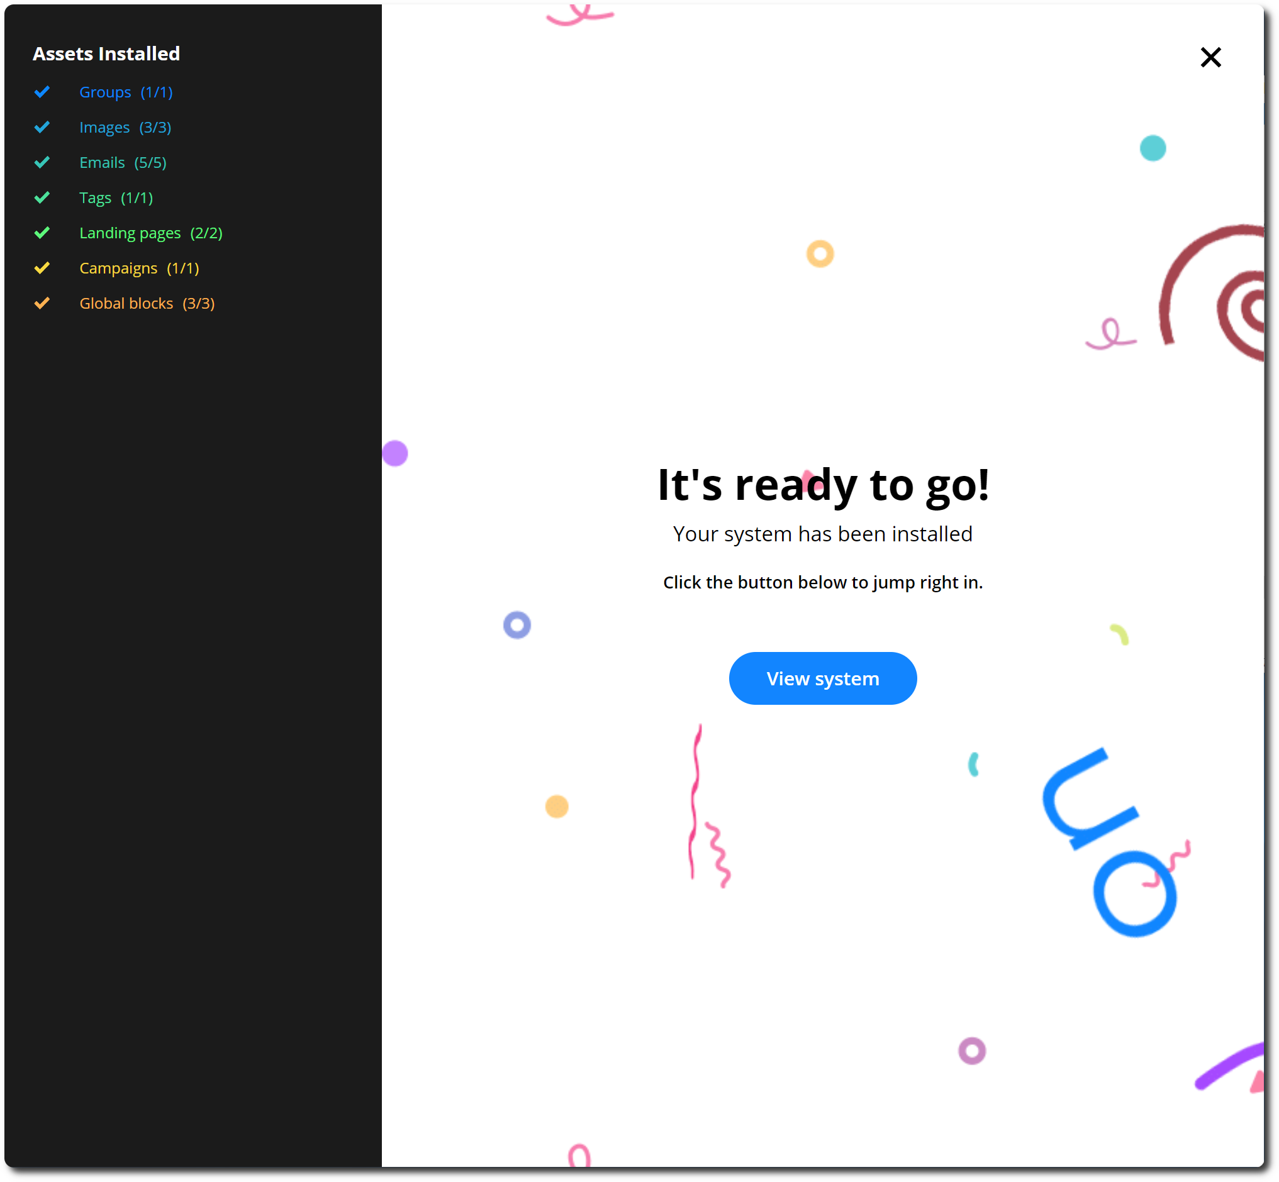Click the checkmark next to Images

[42, 127]
